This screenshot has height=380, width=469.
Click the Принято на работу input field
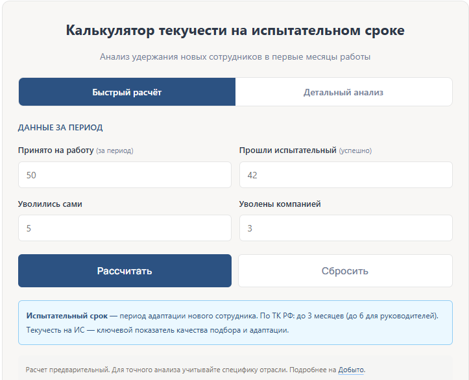tap(125, 175)
